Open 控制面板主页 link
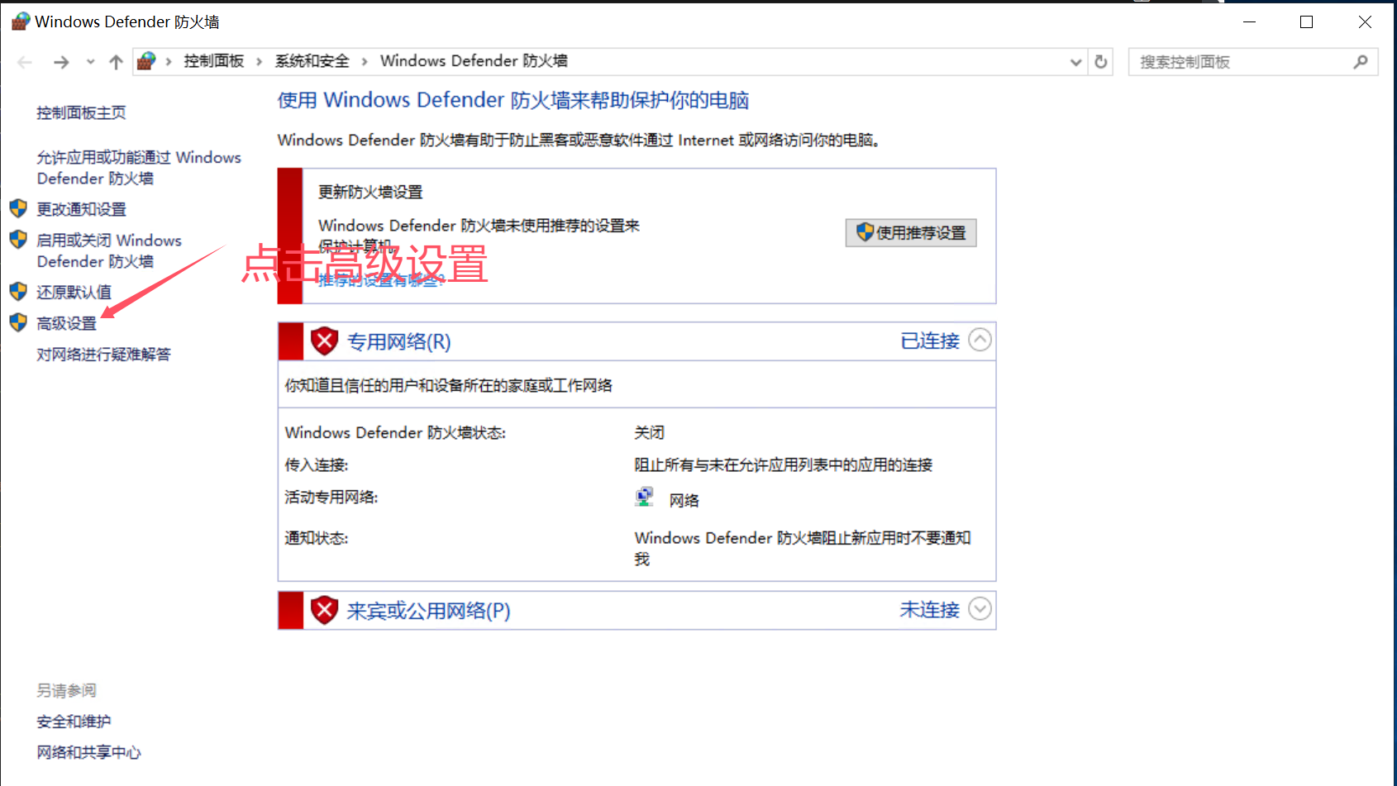The image size is (1397, 786). 81,112
